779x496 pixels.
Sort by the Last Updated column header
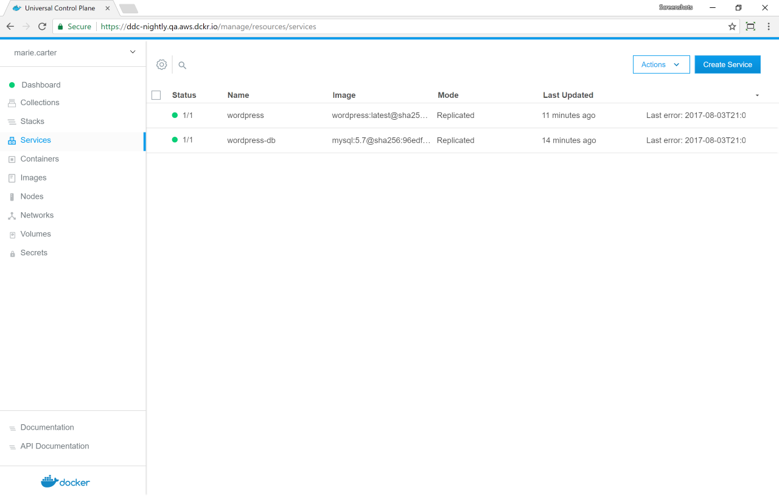coord(568,95)
